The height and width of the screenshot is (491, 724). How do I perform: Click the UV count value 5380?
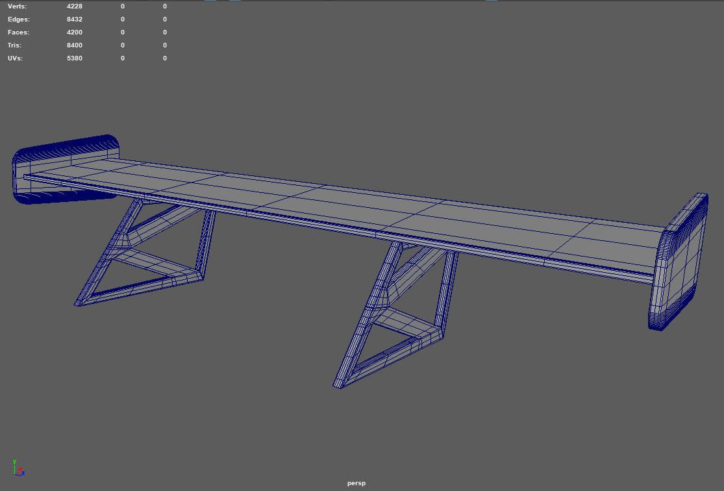pos(75,58)
